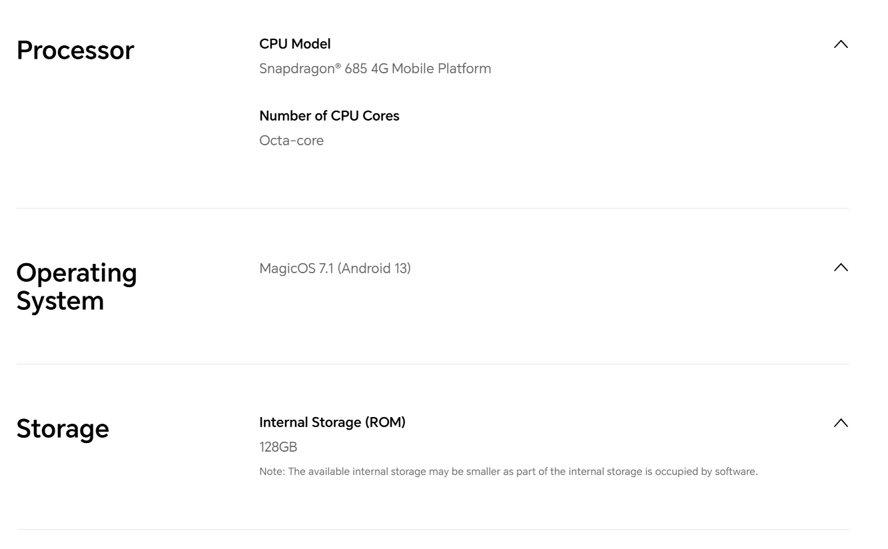This screenshot has width=888, height=549.
Task: Click the '(Android 13)' text
Action: click(374, 269)
